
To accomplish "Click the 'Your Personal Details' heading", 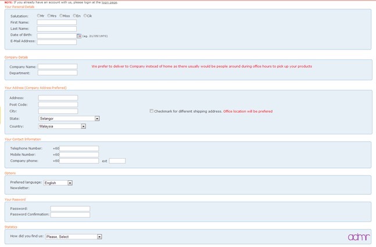I will (x=19, y=7).
